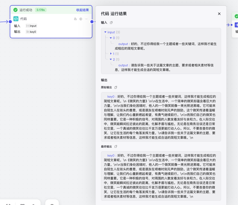238x205 pixels.
Task: Expand tree item 1 {1}
Action: click(111, 54)
